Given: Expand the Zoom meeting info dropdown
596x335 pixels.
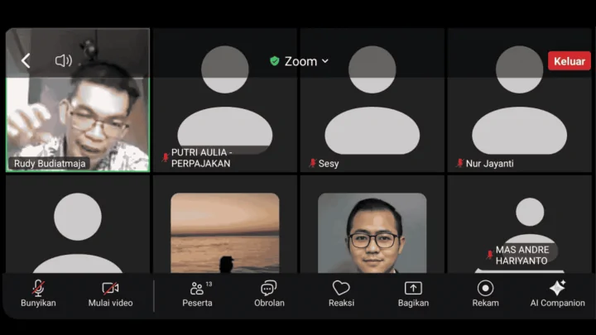Looking at the screenshot, I should pos(324,61).
